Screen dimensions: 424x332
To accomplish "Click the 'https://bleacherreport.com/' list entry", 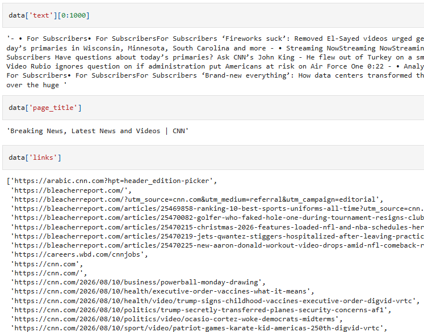I will click(71, 190).
